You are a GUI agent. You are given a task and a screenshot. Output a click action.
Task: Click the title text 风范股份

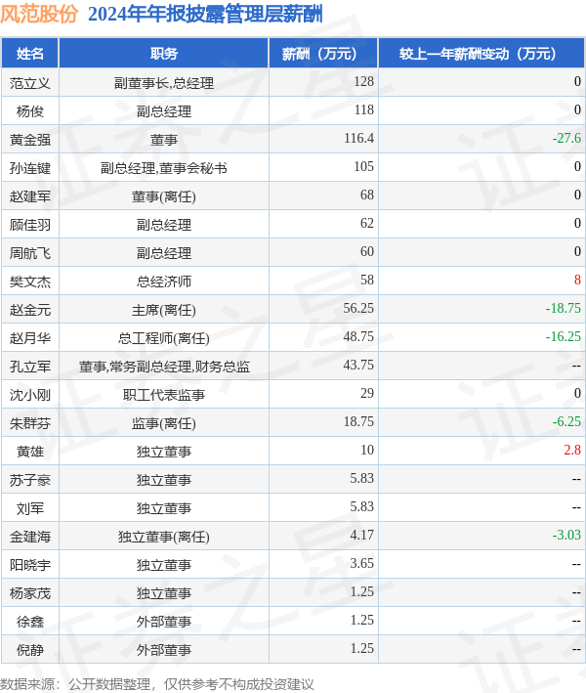pos(39,14)
